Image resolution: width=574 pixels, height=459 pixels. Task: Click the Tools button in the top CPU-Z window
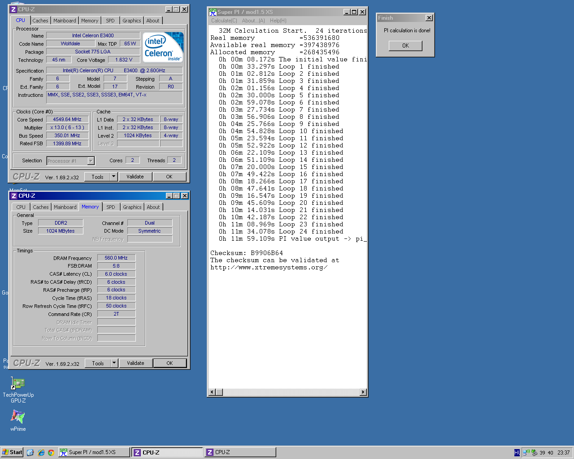tap(97, 177)
